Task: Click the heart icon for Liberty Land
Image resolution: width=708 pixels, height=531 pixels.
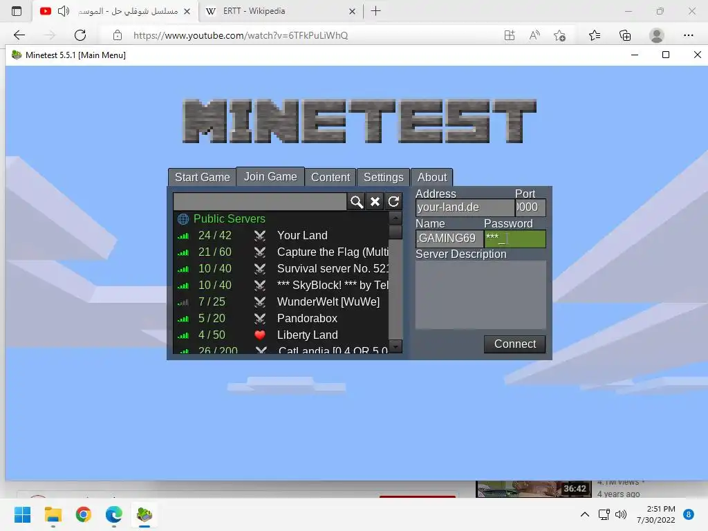Action: pos(260,335)
